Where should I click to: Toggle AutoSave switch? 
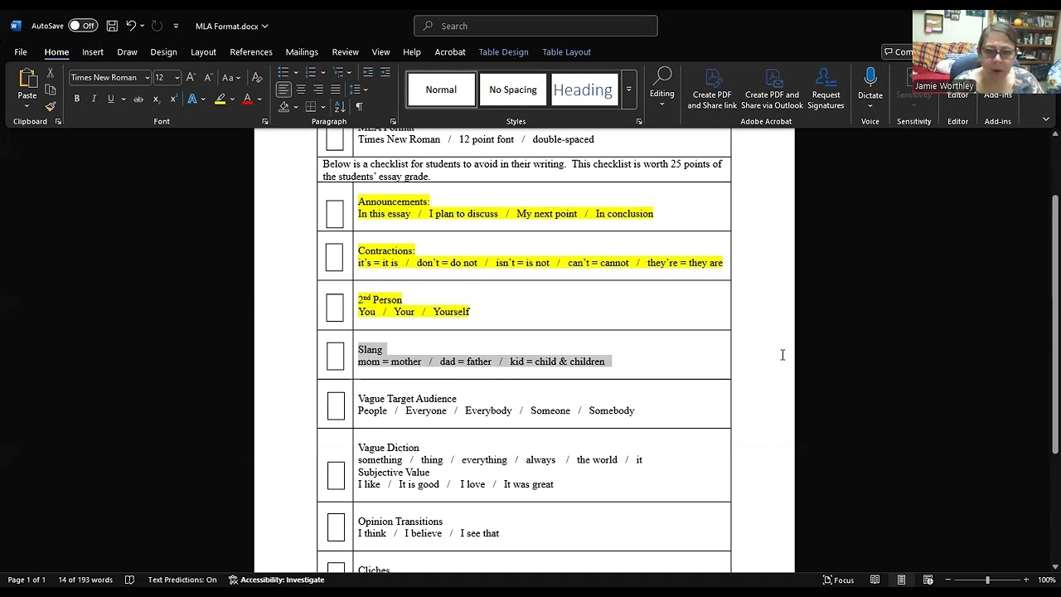click(x=82, y=26)
